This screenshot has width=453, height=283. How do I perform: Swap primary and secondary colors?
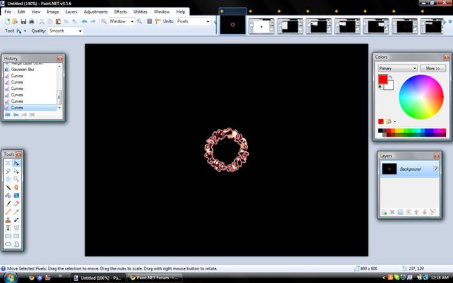[x=391, y=77]
